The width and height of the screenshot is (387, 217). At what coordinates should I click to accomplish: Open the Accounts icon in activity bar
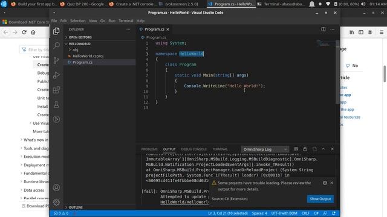point(56,187)
